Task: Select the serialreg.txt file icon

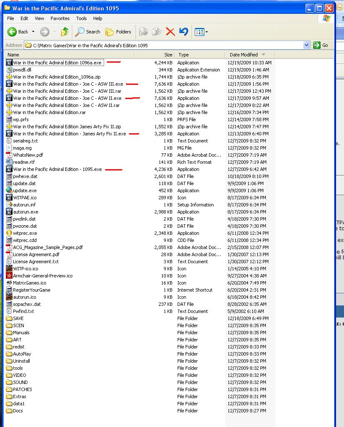Action: tap(9, 141)
